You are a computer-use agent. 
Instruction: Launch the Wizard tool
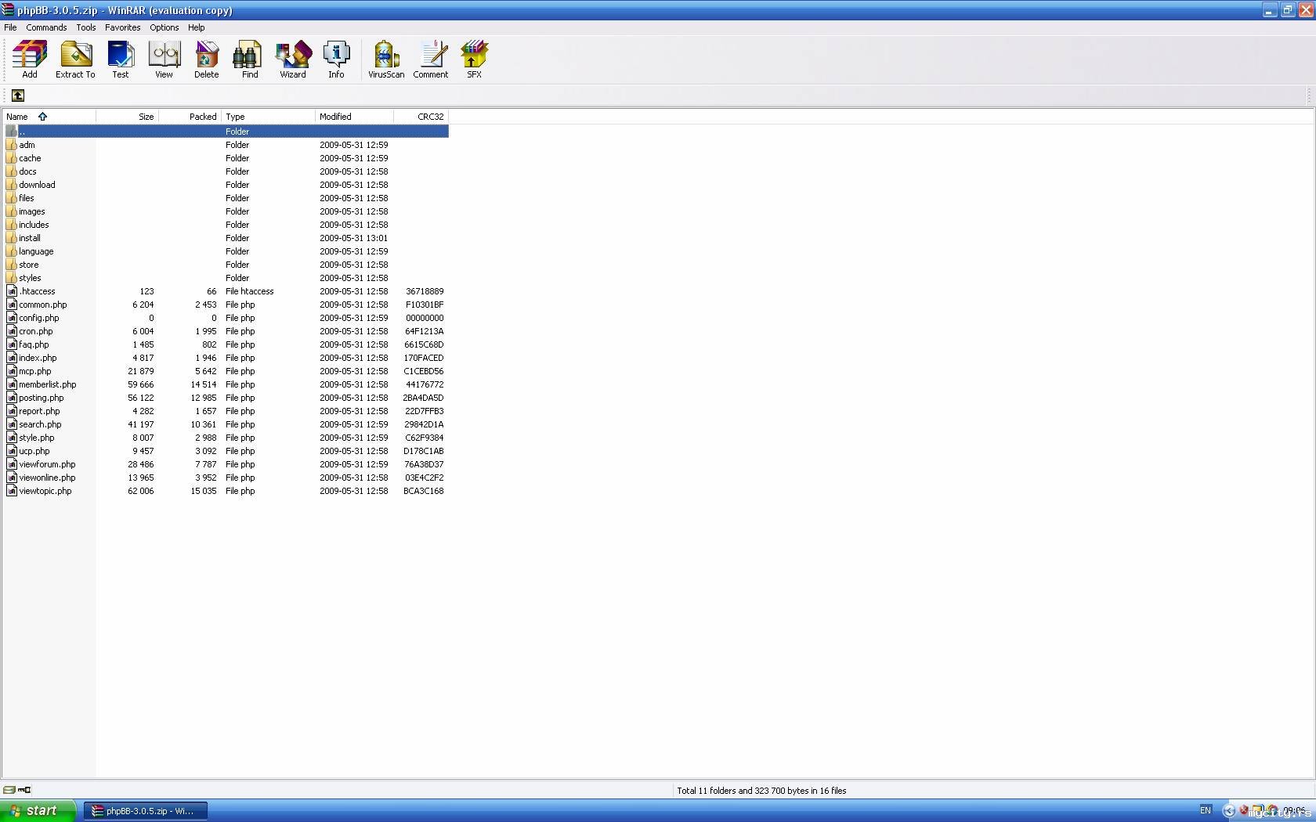(293, 59)
